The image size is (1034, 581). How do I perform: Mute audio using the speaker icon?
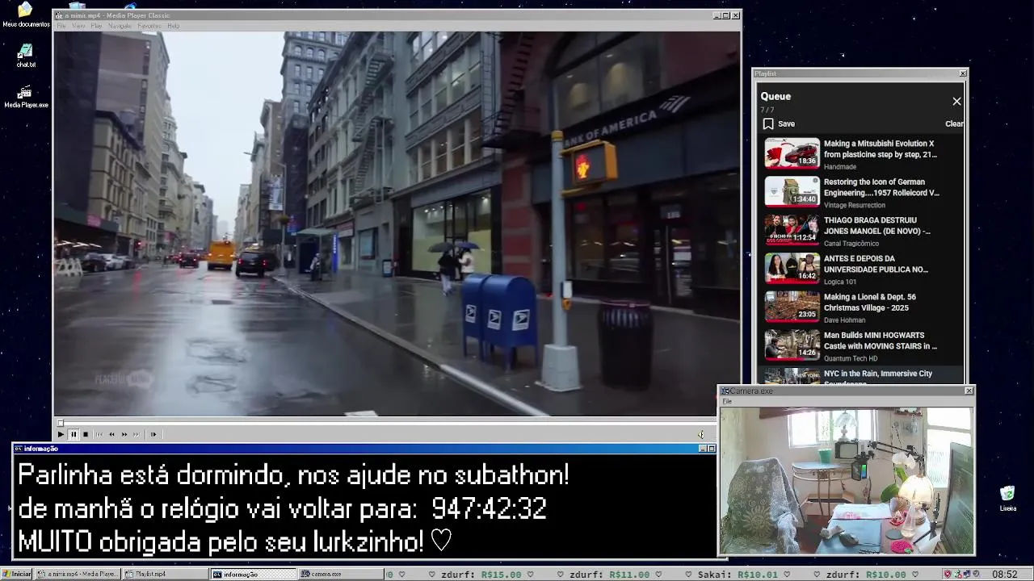(x=701, y=434)
